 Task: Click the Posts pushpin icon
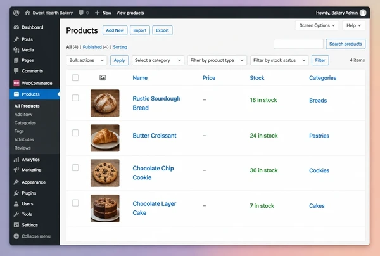[x=16, y=39]
